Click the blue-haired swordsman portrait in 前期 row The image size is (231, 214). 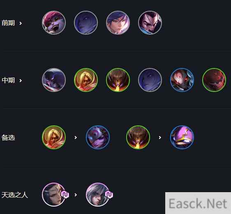(x=118, y=23)
